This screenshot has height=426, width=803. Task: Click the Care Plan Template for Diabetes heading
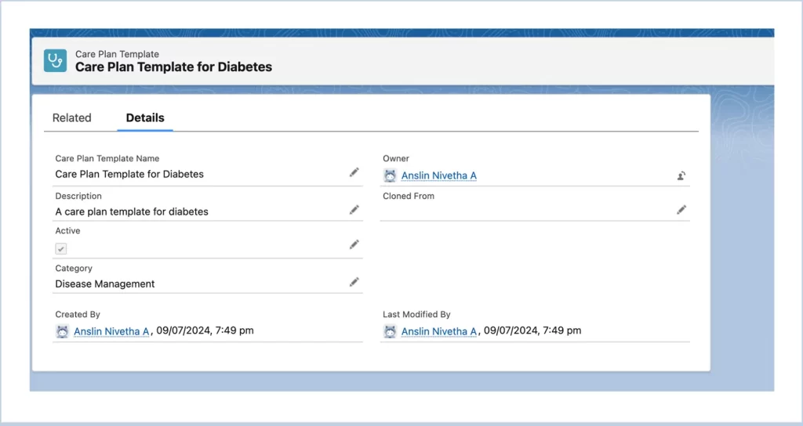pyautogui.click(x=173, y=67)
